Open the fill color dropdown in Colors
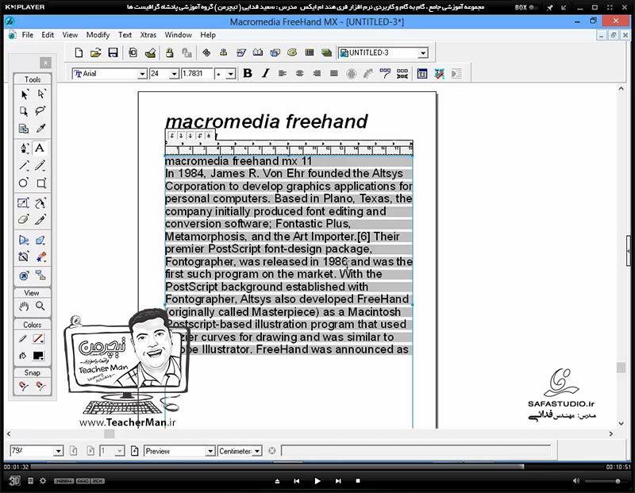635x493 pixels. click(x=38, y=356)
